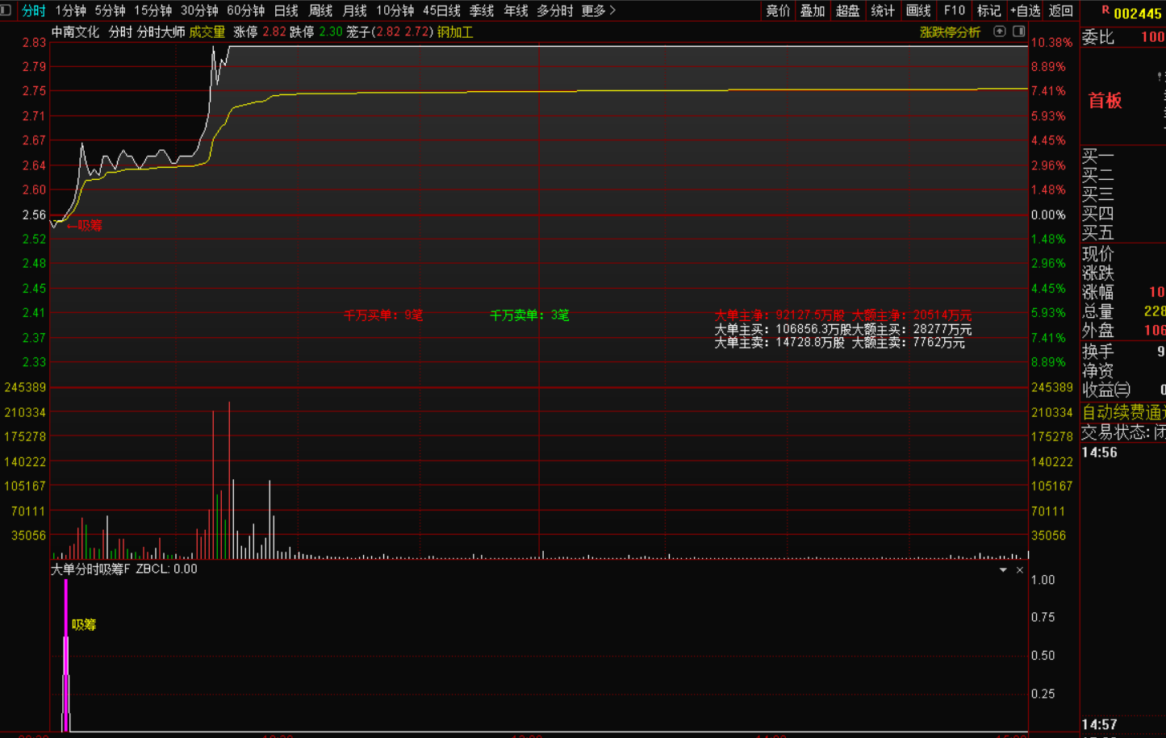
Task: Click the panel layout icon at top-left corner
Action: [x=6, y=10]
